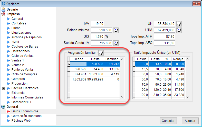Click the red arrow next to Datos Económicos
Screen dimensions: 202x127
click(8, 111)
